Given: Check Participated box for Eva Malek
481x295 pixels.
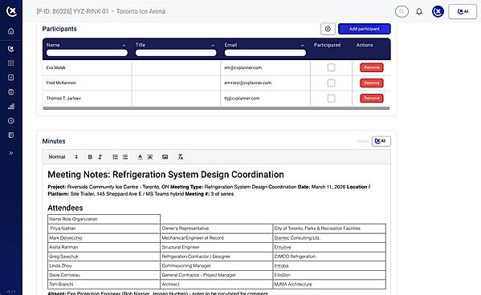Looking at the screenshot, I should point(331,67).
